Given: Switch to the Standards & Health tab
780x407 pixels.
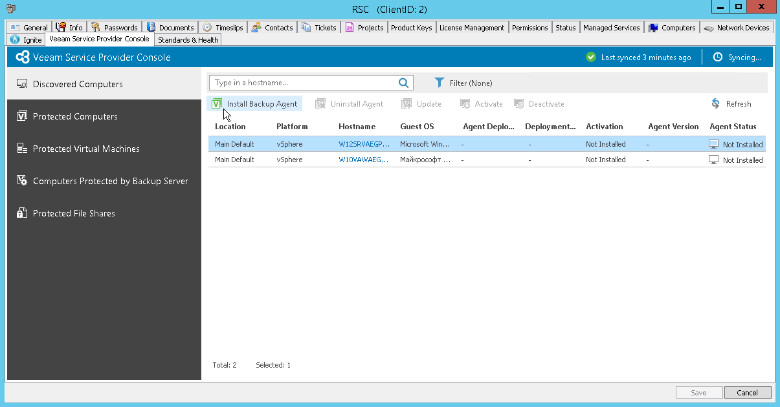Looking at the screenshot, I should coord(188,39).
